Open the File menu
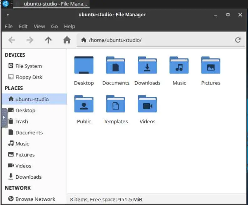The height and width of the screenshot is (205, 248). point(9,26)
